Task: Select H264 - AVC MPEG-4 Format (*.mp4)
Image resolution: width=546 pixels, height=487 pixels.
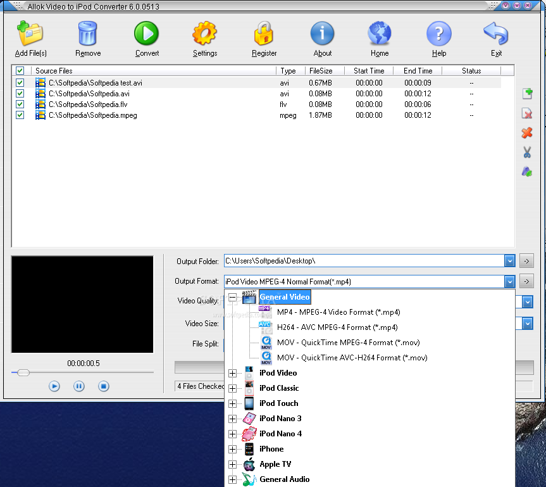Action: click(x=337, y=327)
